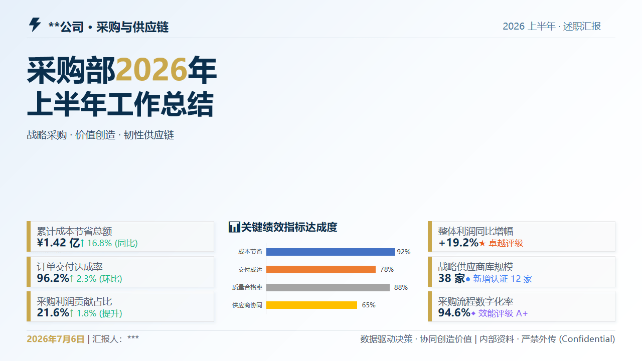Click the 质量合格率 axis label
Viewport: 642px width, 361px height.
pyautogui.click(x=247, y=287)
